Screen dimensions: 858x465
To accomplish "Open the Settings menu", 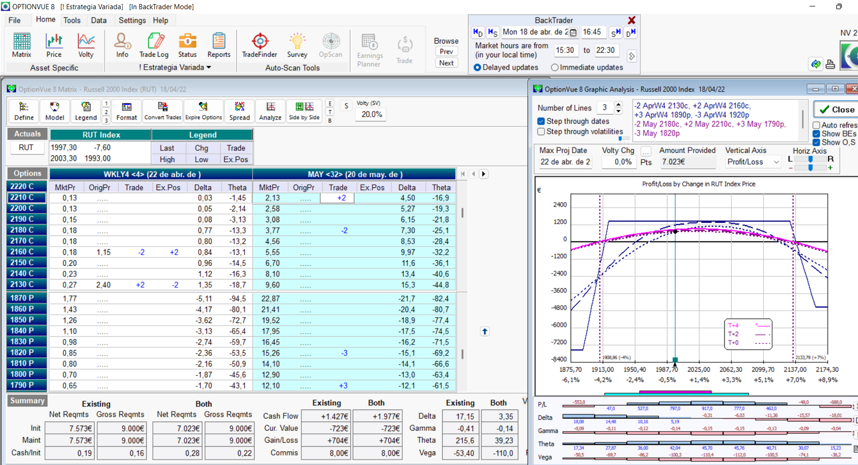I will [132, 20].
